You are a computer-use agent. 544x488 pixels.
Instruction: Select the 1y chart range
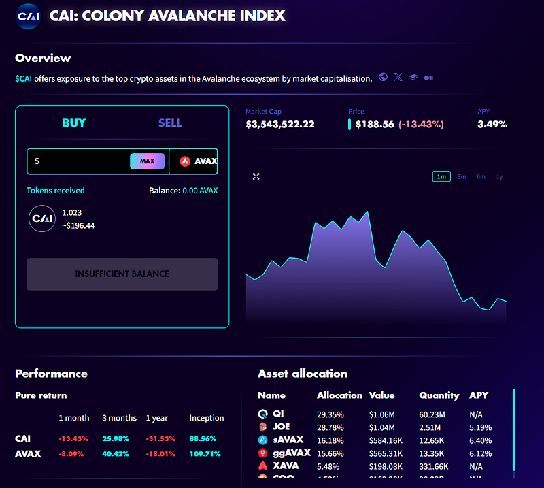point(500,177)
